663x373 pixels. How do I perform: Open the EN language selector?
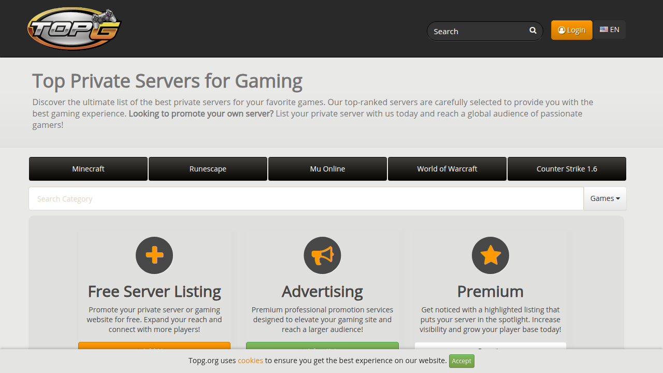pyautogui.click(x=610, y=30)
